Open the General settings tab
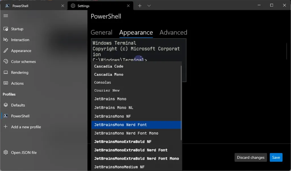 pos(101,32)
